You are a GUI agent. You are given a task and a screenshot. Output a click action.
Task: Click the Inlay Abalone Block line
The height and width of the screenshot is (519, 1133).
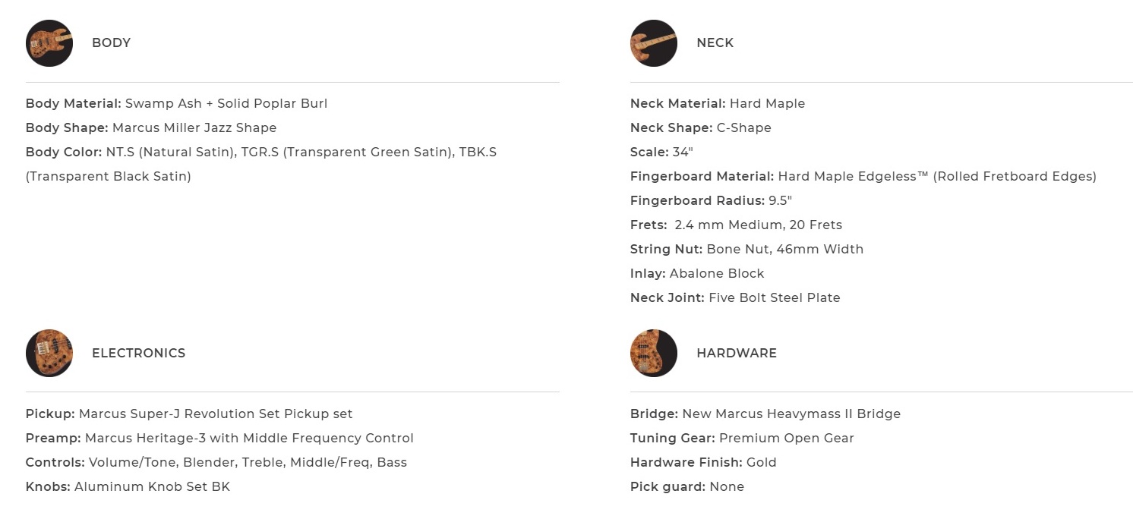pyautogui.click(x=696, y=273)
